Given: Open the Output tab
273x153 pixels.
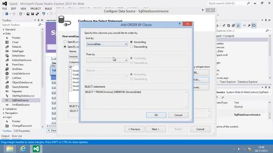Looking at the screenshot, I should pos(5,136).
